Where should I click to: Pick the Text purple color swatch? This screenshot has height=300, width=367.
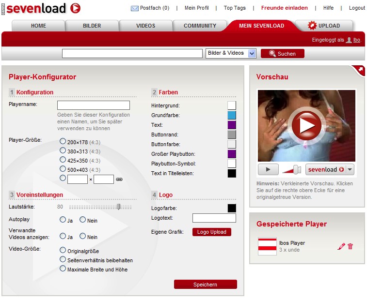click(232, 125)
